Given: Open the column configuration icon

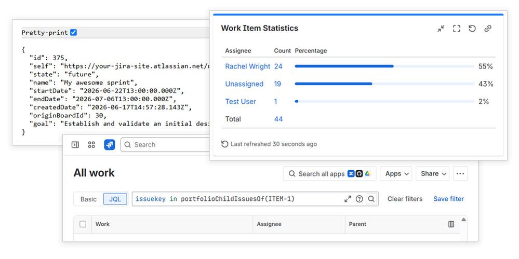Looking at the screenshot, I should [451, 224].
